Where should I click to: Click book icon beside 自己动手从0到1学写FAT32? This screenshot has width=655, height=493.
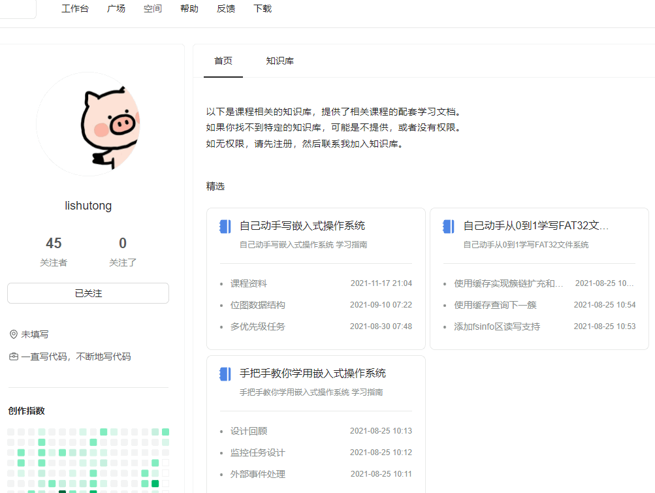[x=449, y=227]
